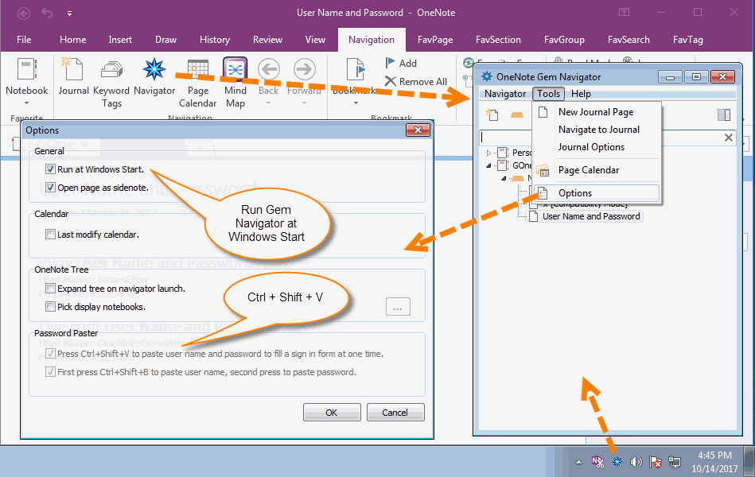
Task: Expand the Personal notebook tree node
Action: click(488, 153)
